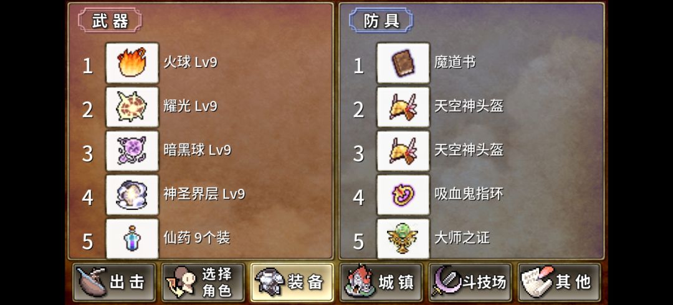Viewport: 673px width, 305px height.
Task: Select the 装备 equipment tab
Action: click(x=292, y=283)
